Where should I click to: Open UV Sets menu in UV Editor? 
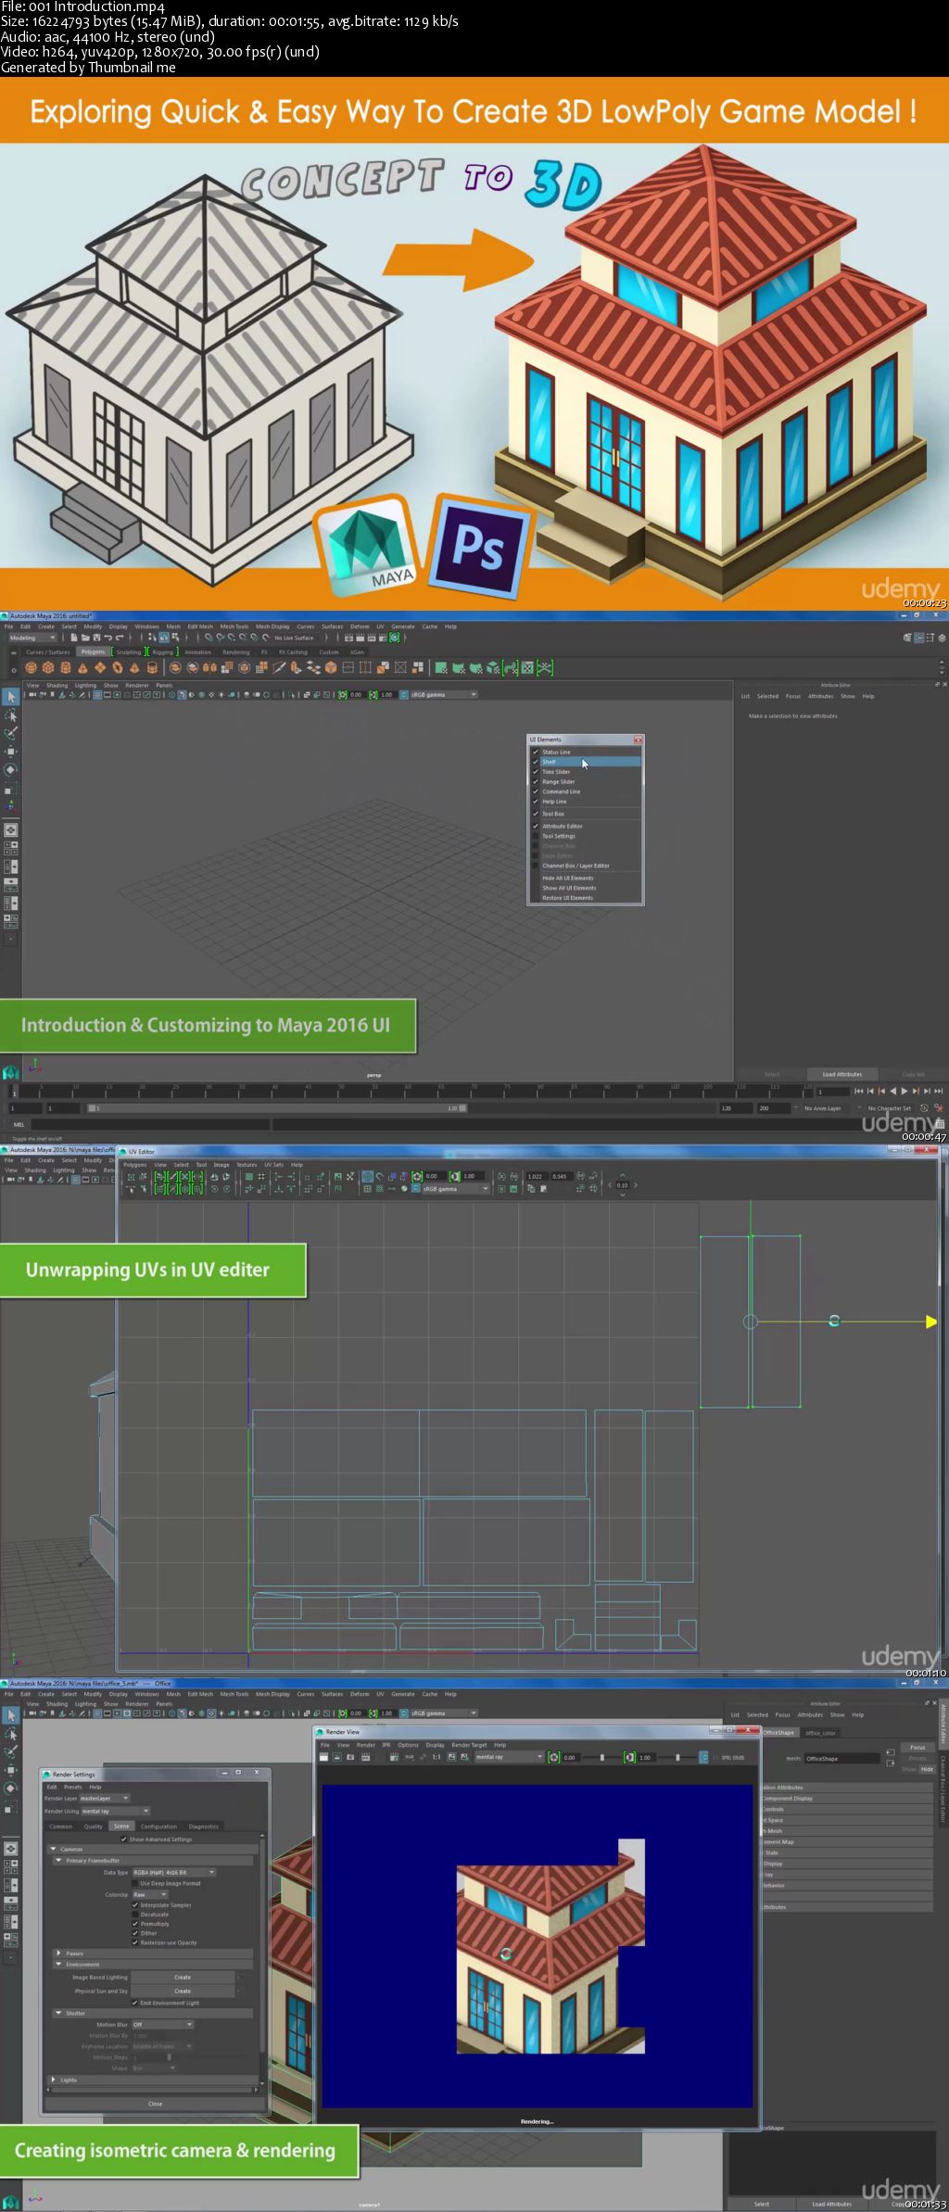coord(274,1165)
